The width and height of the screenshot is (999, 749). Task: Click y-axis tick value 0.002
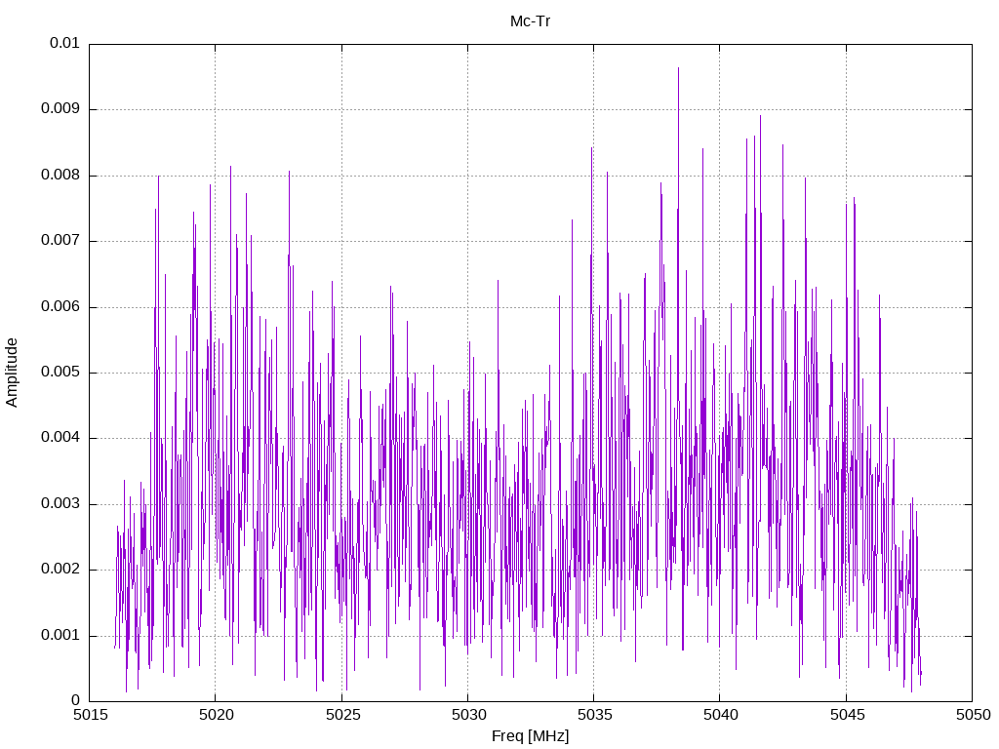[x=60, y=570]
